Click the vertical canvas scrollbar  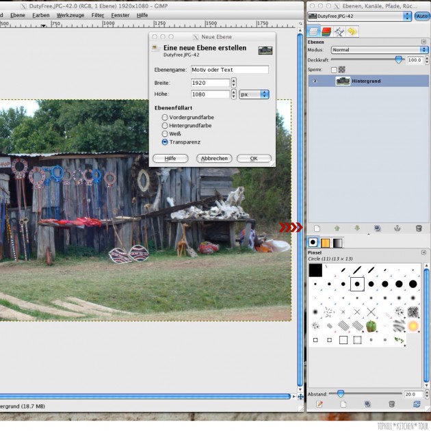(300, 209)
